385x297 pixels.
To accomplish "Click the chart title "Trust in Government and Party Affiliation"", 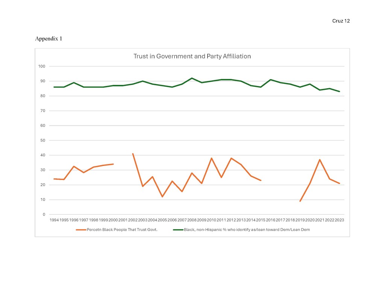I will click(192, 56).
